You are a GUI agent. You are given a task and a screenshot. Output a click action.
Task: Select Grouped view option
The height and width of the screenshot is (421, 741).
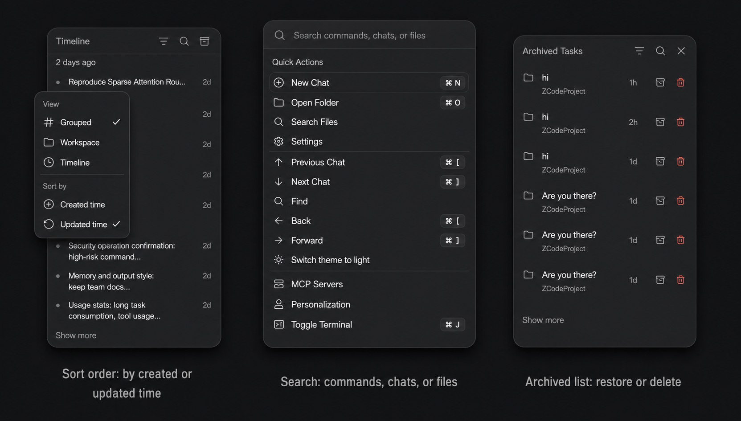[x=82, y=122]
